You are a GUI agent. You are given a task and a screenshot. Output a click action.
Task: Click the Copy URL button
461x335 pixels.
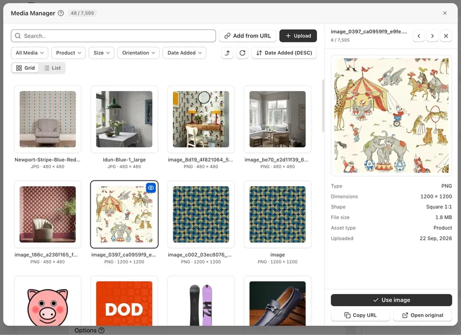click(360, 315)
